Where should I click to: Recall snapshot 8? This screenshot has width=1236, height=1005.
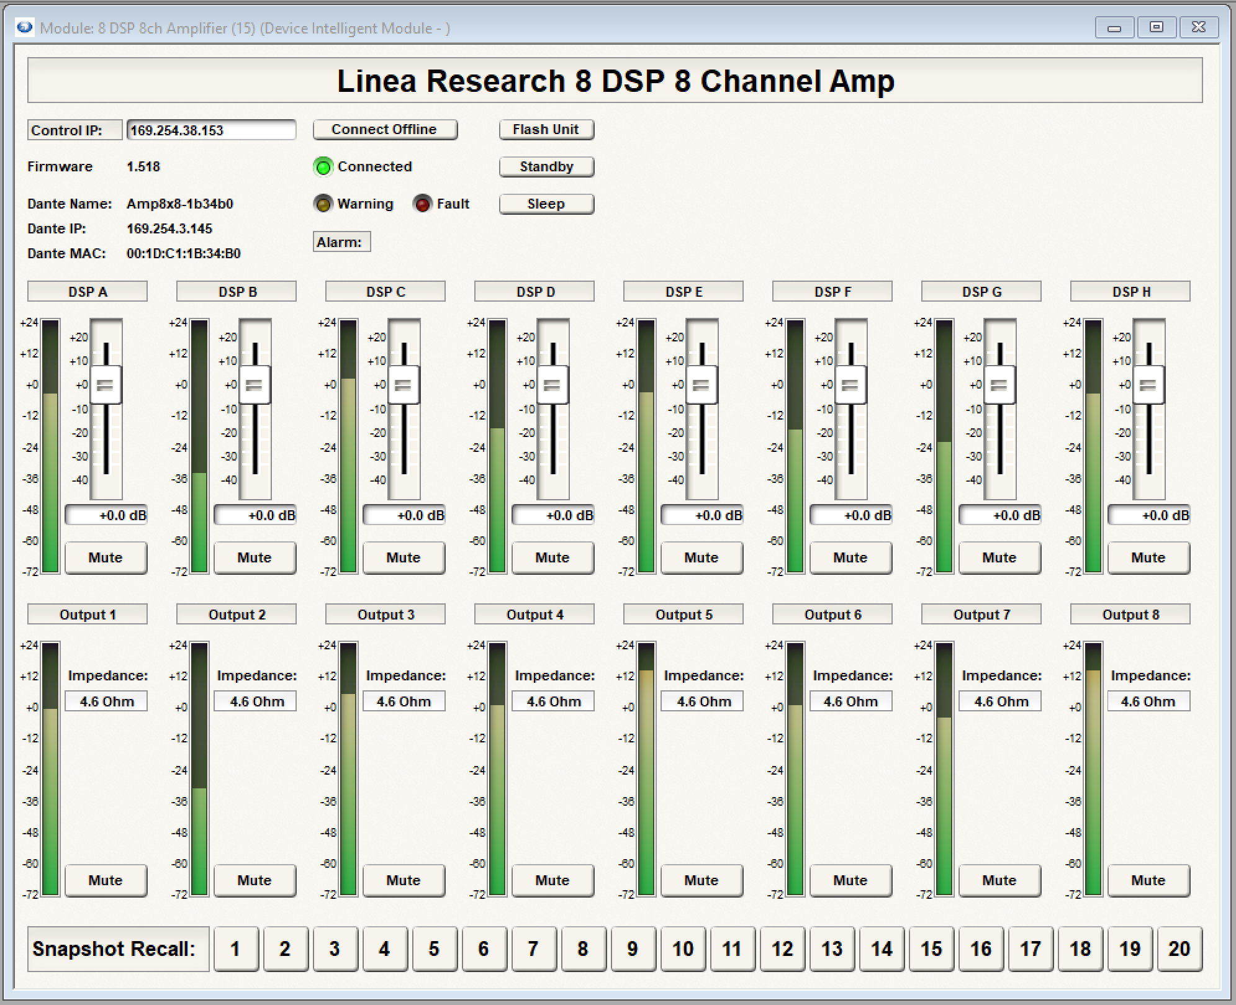[584, 949]
